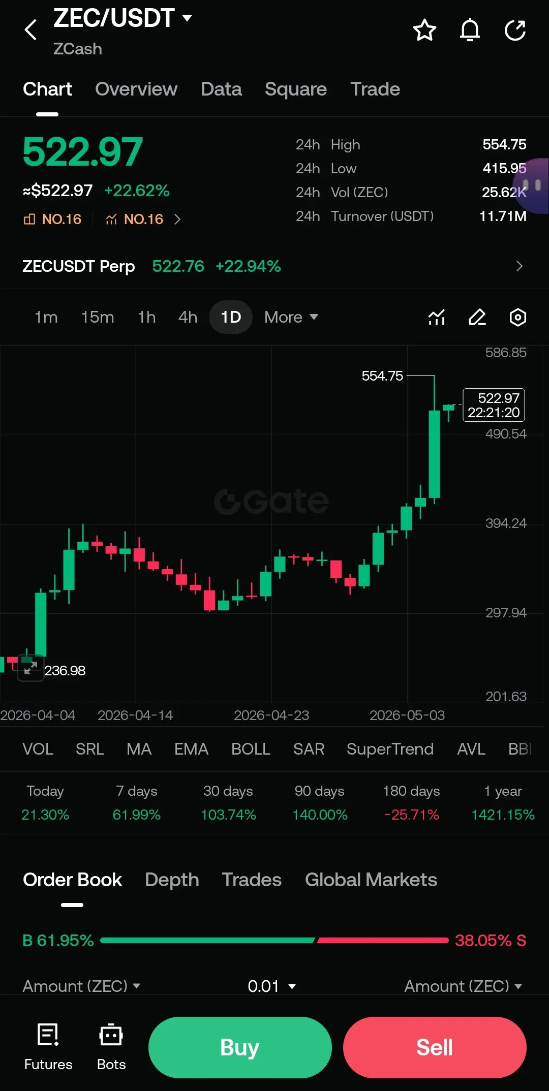
Task: Select the 1D timeframe
Action: [231, 317]
